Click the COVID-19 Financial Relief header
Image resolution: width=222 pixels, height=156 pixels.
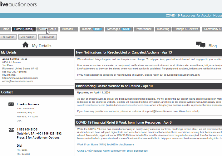[x=148, y=122]
